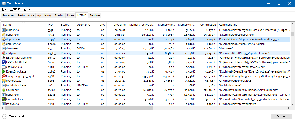Select the explorer.exe process name

(14, 81)
